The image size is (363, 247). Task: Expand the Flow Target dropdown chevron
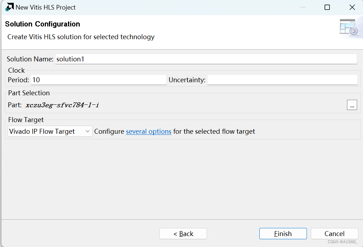[87, 131]
